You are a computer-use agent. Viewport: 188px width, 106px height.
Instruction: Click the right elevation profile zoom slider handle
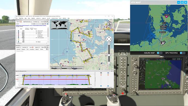tap(108, 86)
